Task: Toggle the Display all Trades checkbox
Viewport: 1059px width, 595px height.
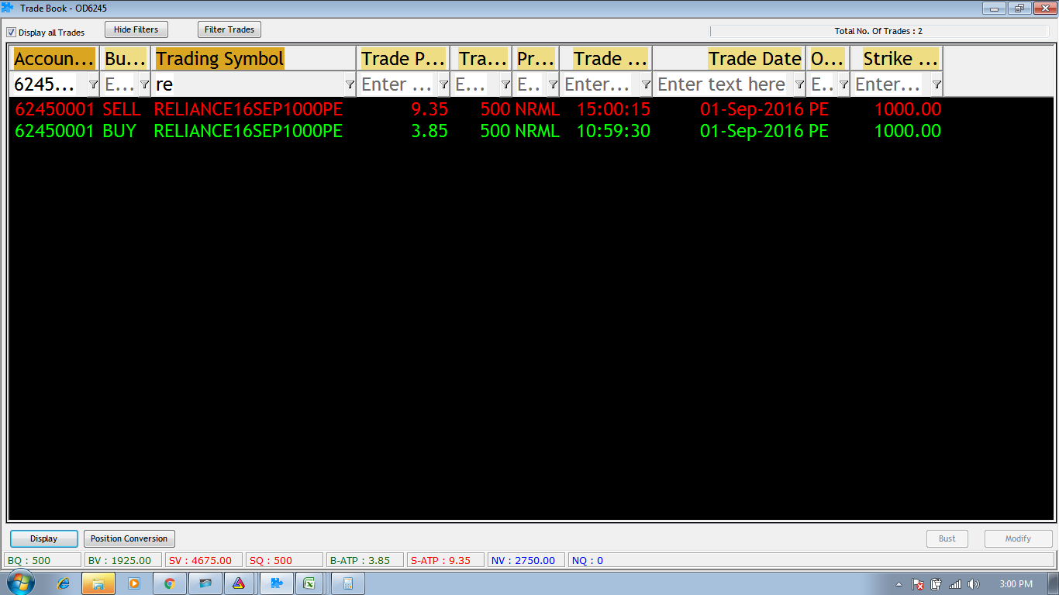Action: (x=12, y=33)
